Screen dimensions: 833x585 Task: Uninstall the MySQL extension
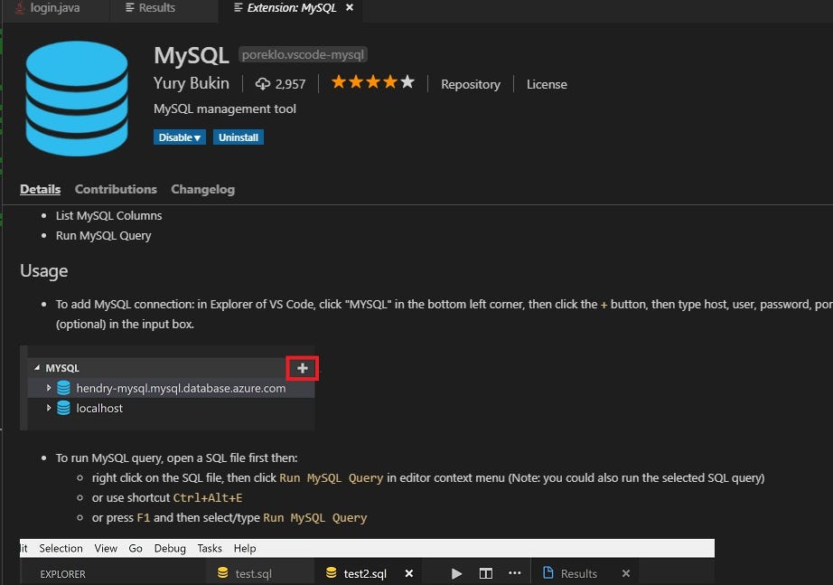tap(238, 137)
